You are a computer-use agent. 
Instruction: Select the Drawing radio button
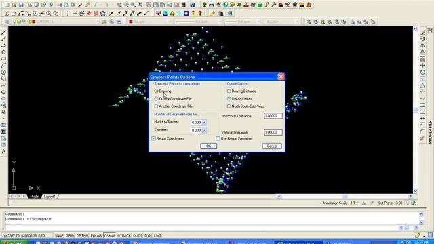(157, 91)
